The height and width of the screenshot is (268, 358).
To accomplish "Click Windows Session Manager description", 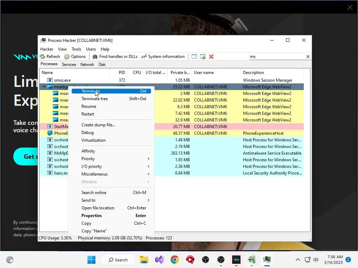I will pyautogui.click(x=267, y=80).
